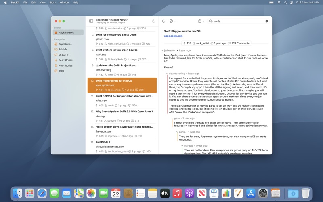323x202 pixels.
Task: Select the Swift System Is Now Open Source story
Action: (x=116, y=50)
